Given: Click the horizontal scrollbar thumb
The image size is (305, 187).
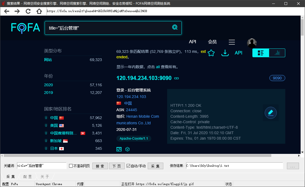Looking at the screenshot, I should [138, 156].
